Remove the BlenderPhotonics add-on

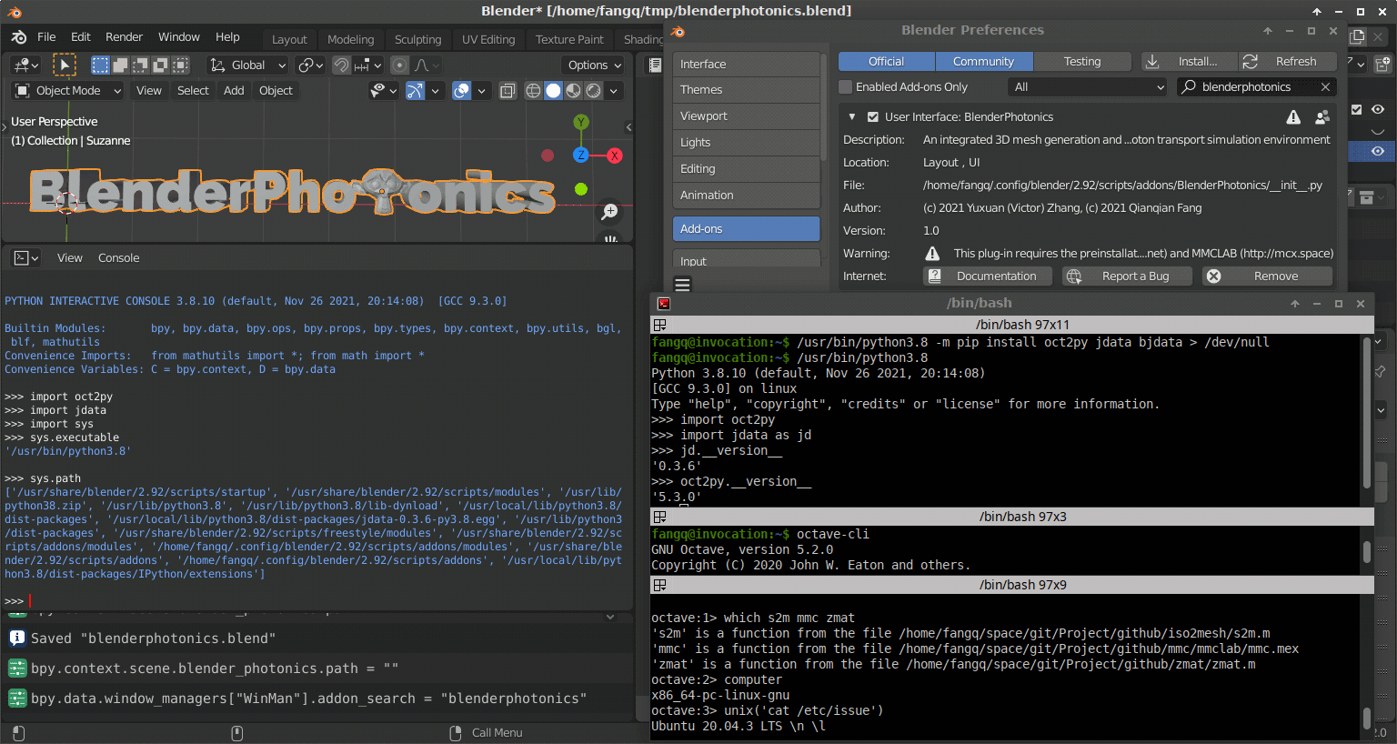(1268, 276)
